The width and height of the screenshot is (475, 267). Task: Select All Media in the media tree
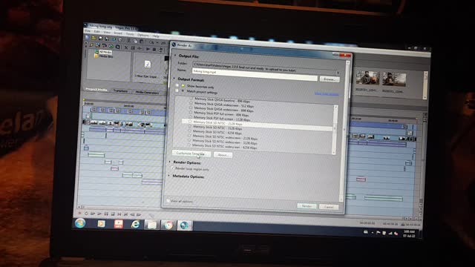[105, 52]
